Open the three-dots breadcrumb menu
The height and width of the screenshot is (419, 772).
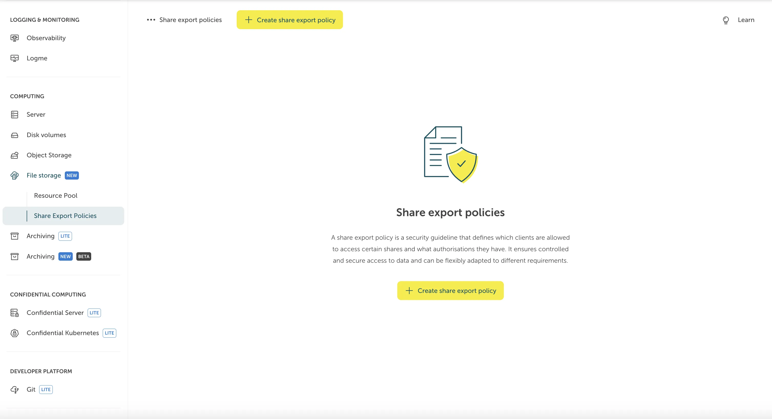click(x=151, y=20)
